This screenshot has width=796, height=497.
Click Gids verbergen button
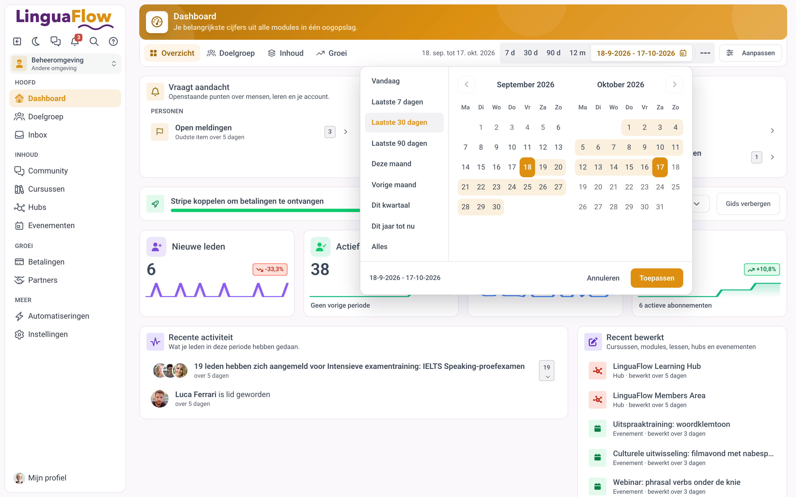click(748, 204)
